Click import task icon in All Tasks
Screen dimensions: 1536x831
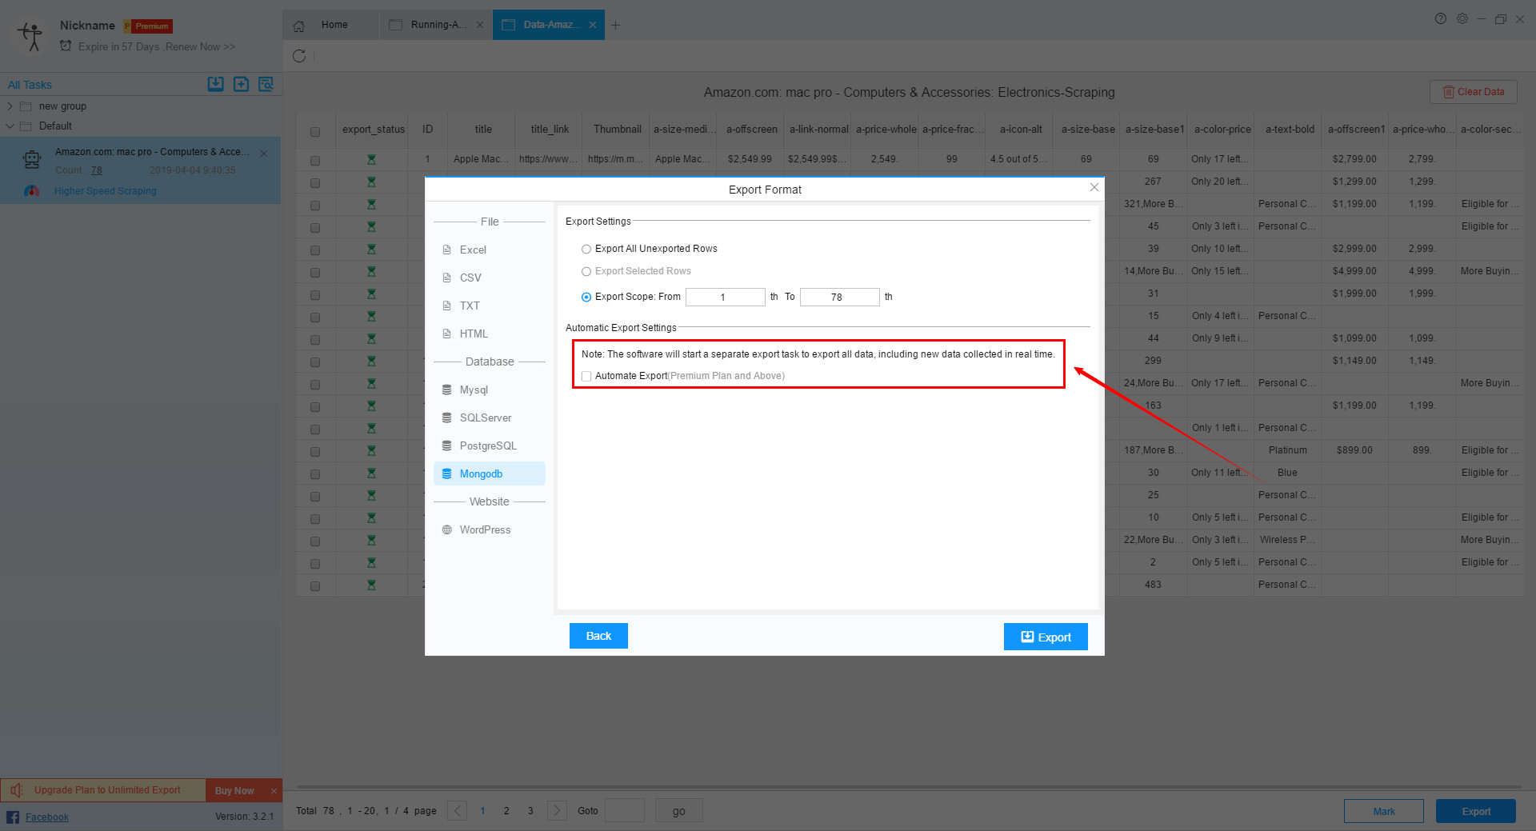point(215,84)
